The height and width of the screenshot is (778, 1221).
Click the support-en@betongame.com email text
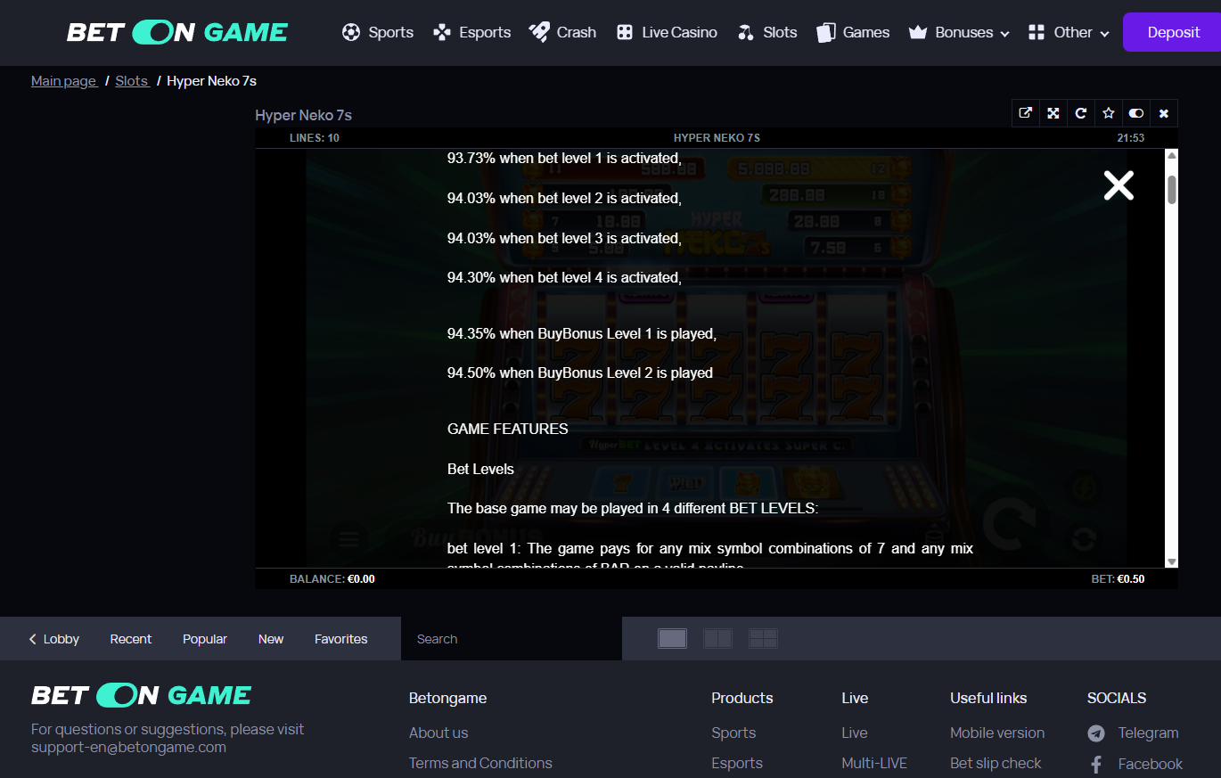pos(128,747)
